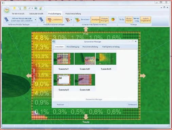
Task: Open the Häufigkeitsverteilung tab in Screenshot-Manager
Action: (111, 47)
